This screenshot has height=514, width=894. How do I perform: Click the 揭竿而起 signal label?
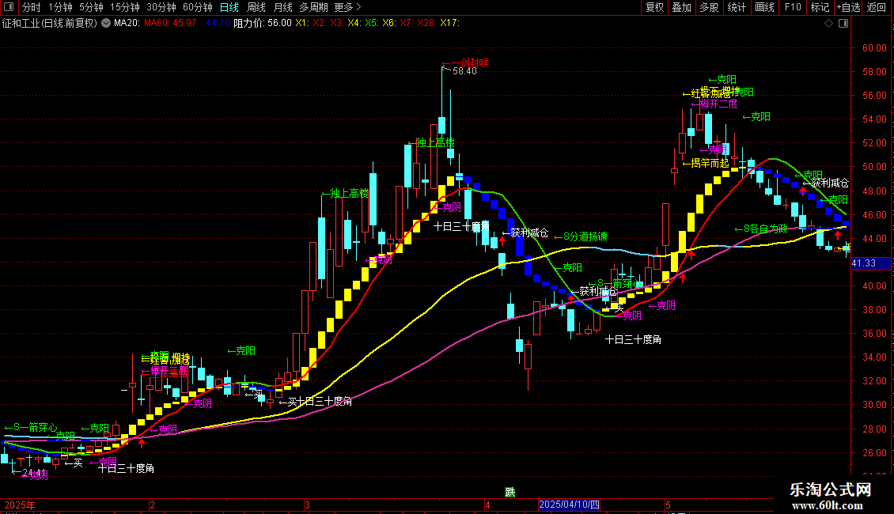[x=706, y=164]
